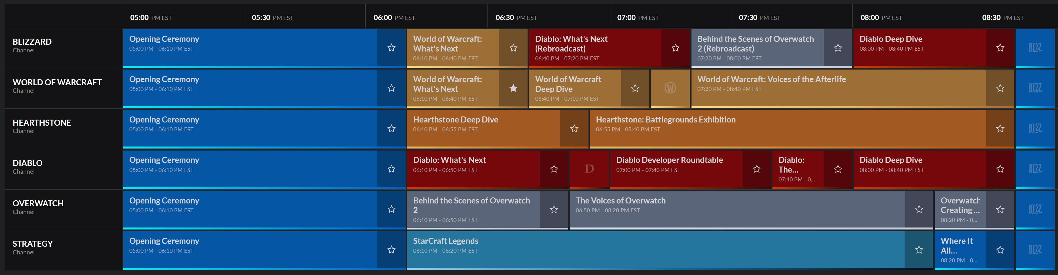This screenshot has width=1058, height=275.
Task: Select the OVERWATCH Channel row label
Action: (63, 209)
